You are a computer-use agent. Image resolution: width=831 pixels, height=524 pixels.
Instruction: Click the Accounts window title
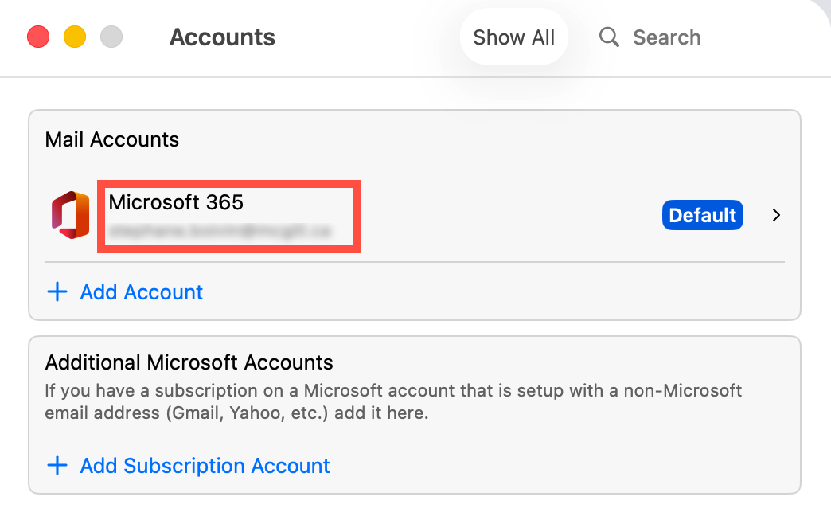[222, 37]
